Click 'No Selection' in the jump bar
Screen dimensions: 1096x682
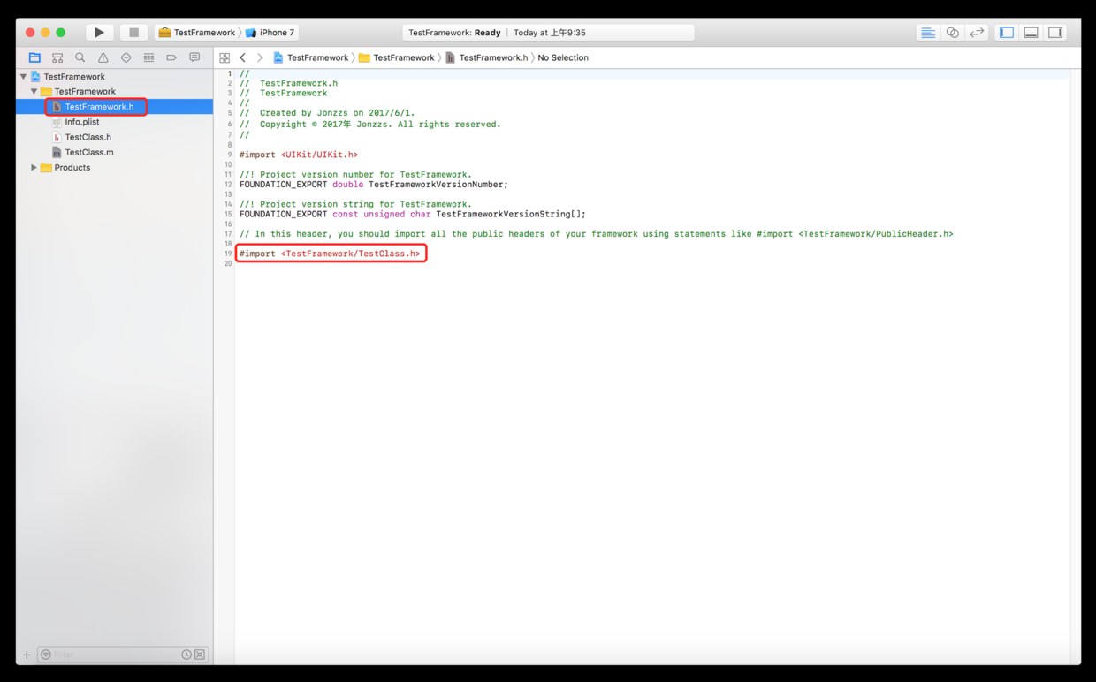[x=563, y=57]
